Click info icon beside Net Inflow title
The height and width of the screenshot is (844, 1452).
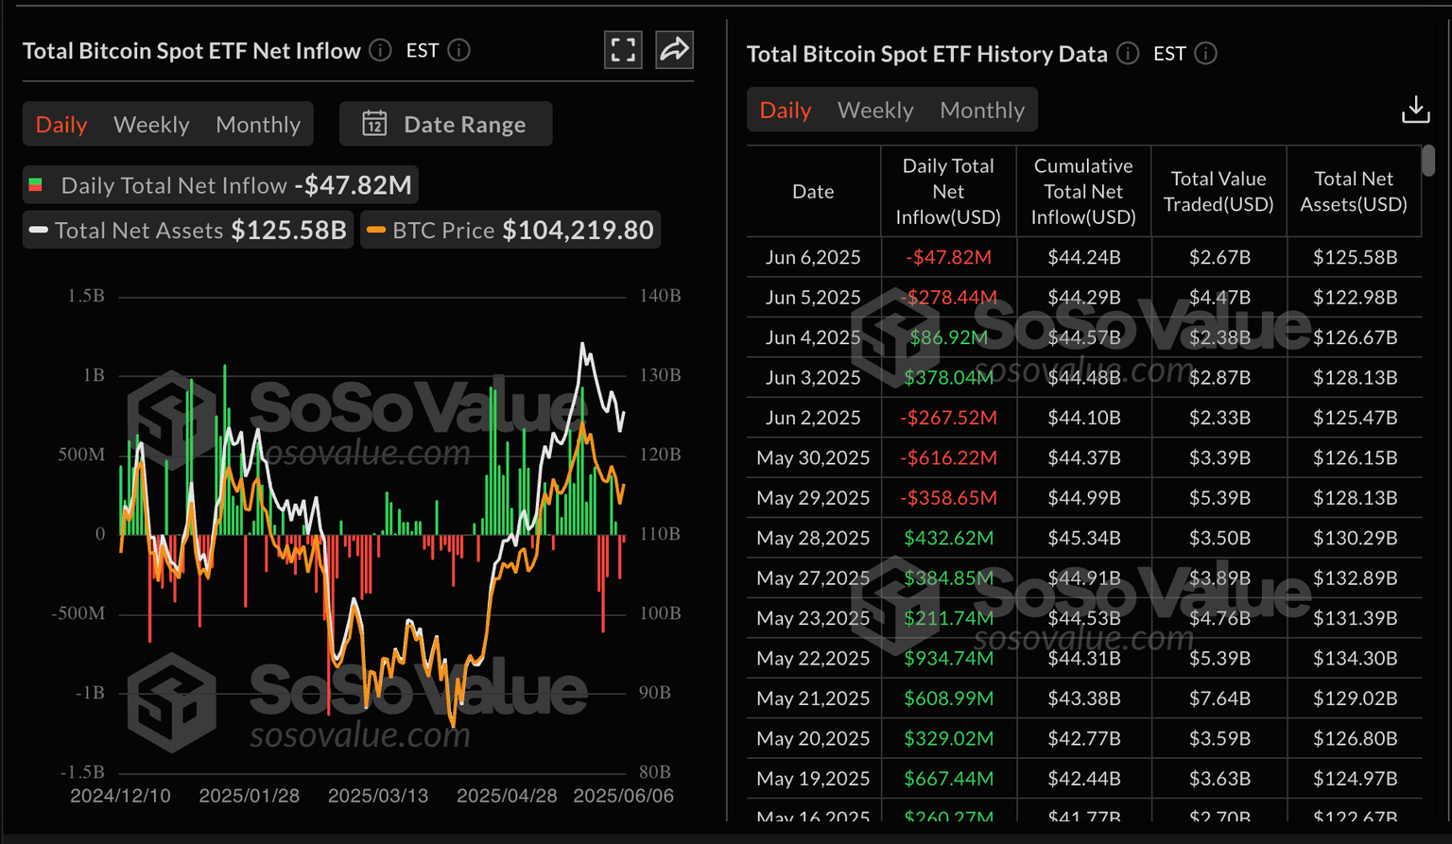(x=380, y=50)
